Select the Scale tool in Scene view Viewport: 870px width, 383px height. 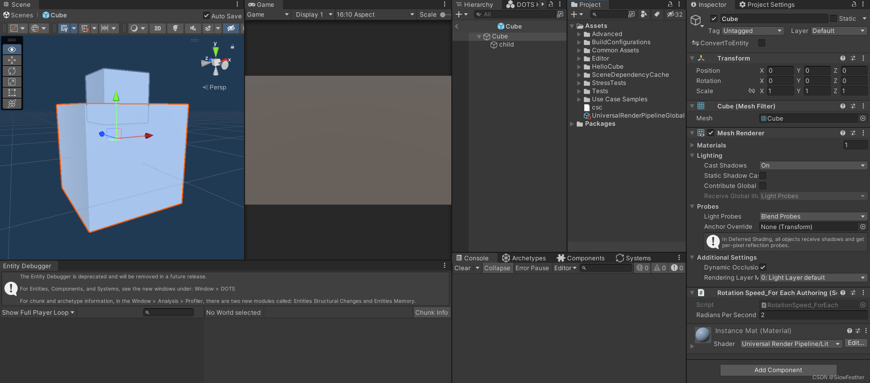12,82
